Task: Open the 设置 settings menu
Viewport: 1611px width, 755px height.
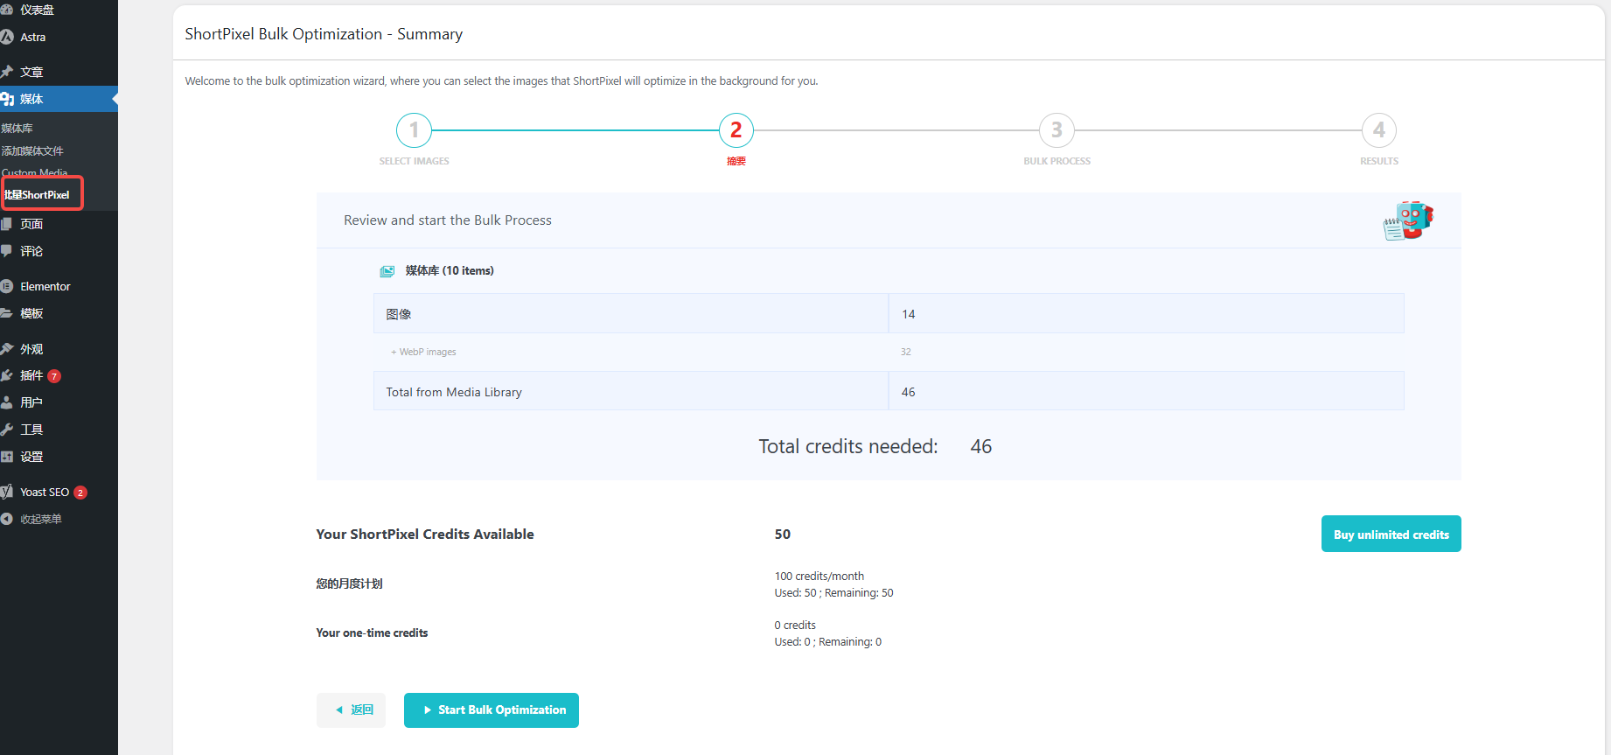Action: click(x=31, y=457)
